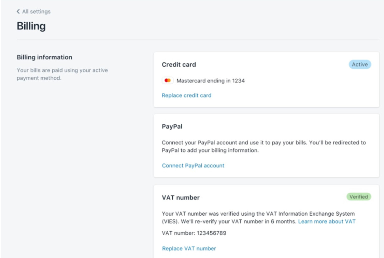Click the Mastercard logo icon
Screen dimensions: 384x258
(x=167, y=81)
